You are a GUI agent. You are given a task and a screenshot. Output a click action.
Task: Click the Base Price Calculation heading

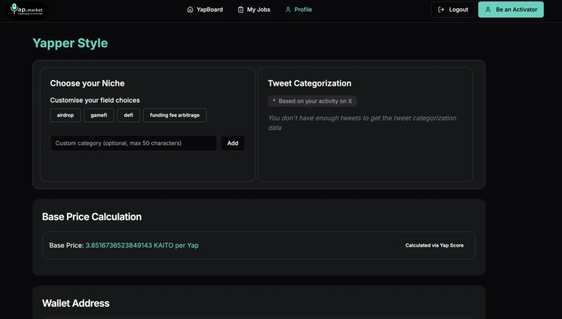(92, 217)
